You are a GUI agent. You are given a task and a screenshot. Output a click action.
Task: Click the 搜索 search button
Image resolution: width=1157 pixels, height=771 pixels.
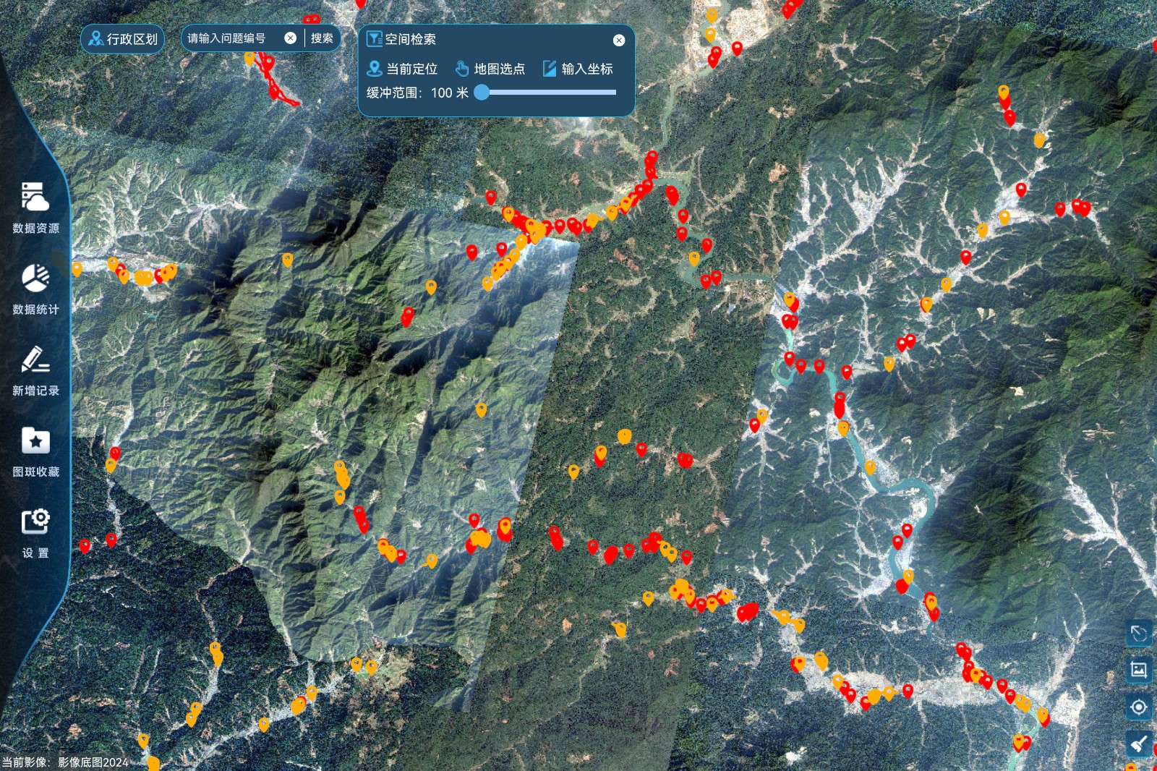(x=322, y=38)
